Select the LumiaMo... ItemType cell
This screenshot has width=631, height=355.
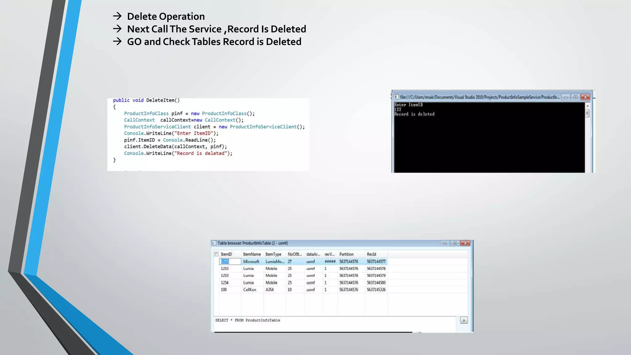275,261
